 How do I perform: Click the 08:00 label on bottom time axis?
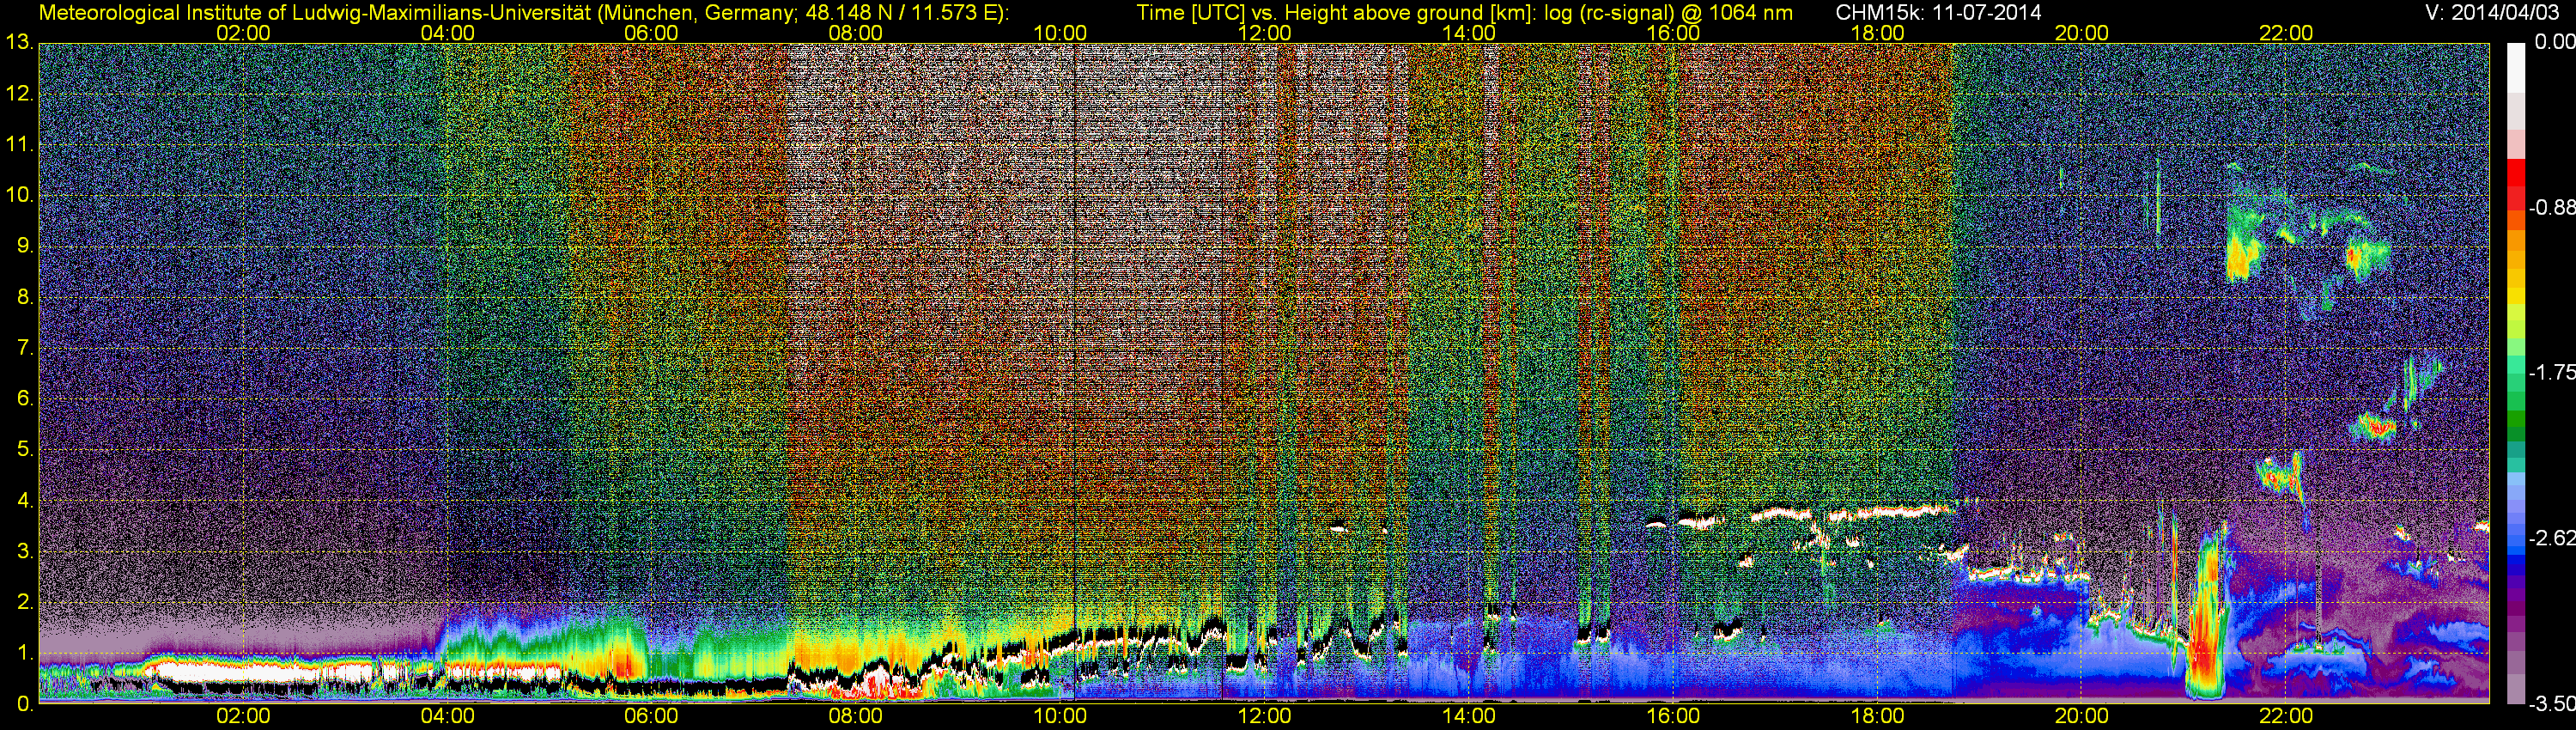856,716
